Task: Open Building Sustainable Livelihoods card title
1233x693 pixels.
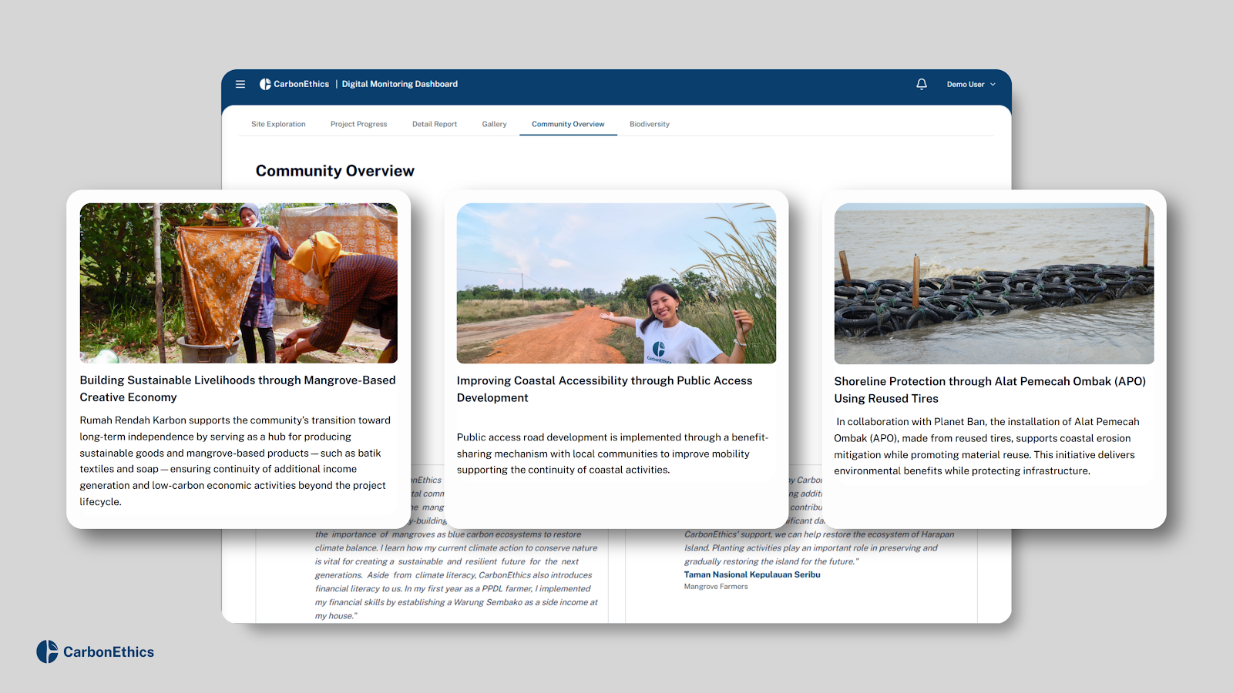Action: 237,389
